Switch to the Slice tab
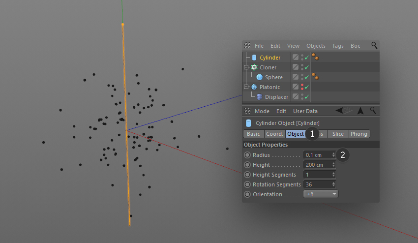 pyautogui.click(x=338, y=134)
